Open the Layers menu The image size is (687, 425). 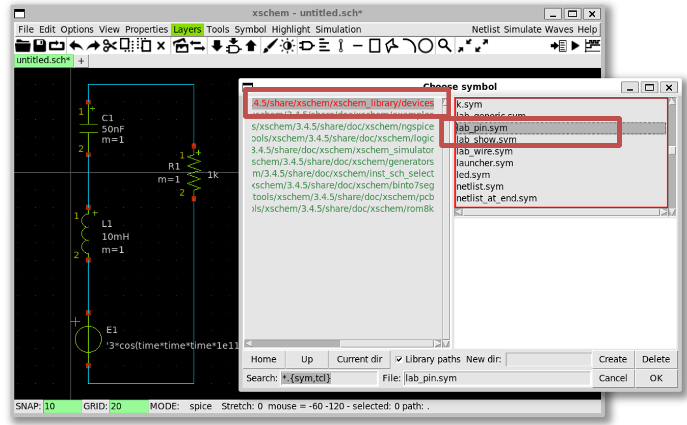187,30
